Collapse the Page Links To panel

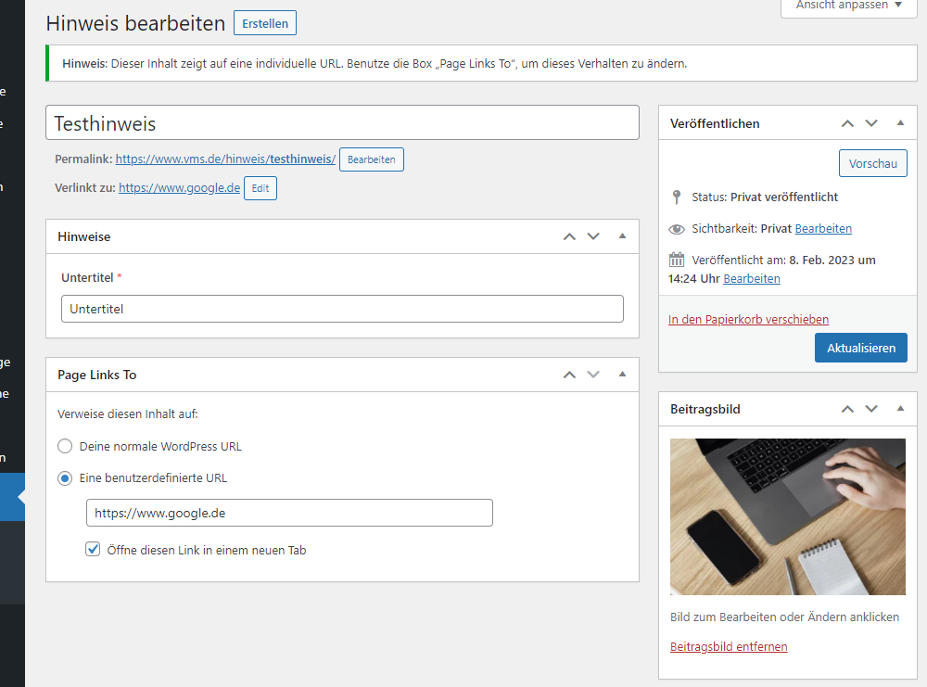click(622, 375)
